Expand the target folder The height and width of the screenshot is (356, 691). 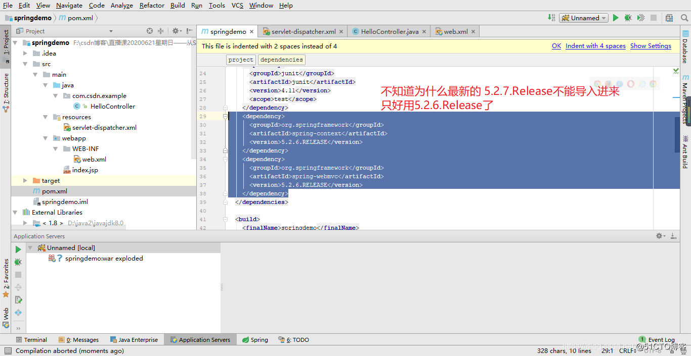[25, 181]
